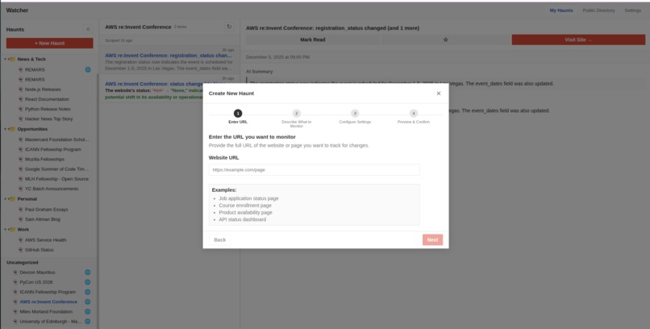Open the Google Summer of Code Tim... haunt
This screenshot has width=650, height=329.
coord(56,169)
